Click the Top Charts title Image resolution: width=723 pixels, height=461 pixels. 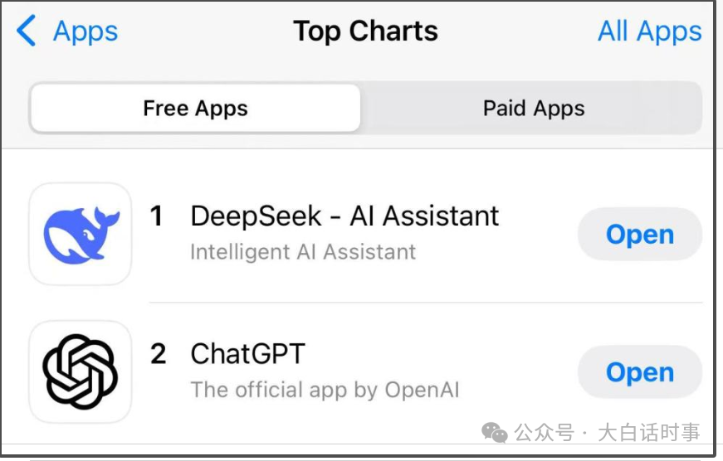365,32
